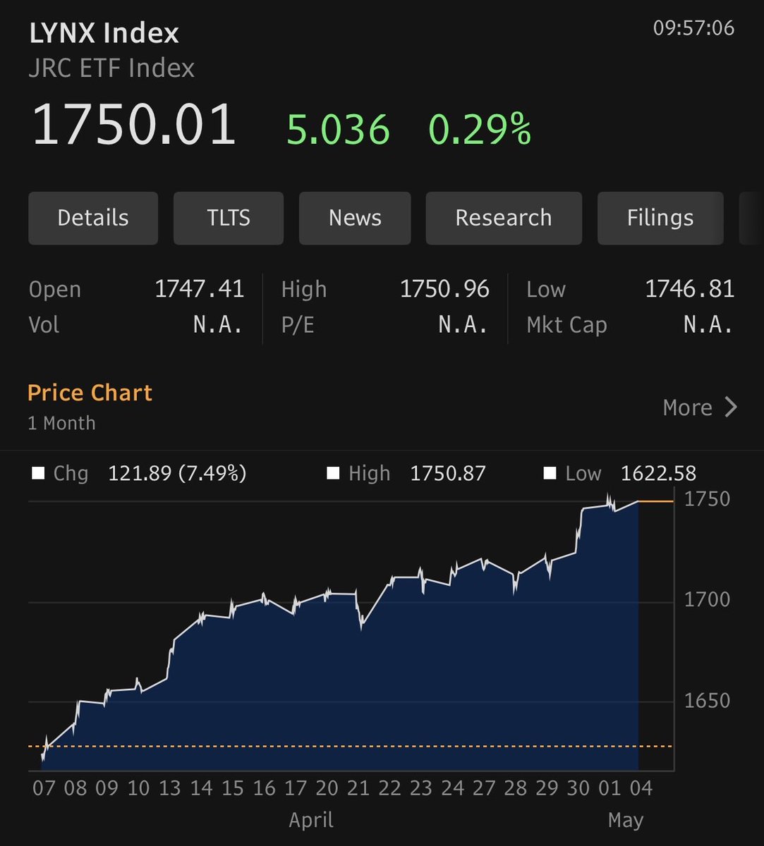Viewport: 764px width, 846px height.
Task: Tap the 13 date on x-axis
Action: tap(170, 787)
